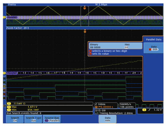Click the 1.32 V trigger level readout
The height and width of the screenshot is (126, 166).
[x=158, y=110]
